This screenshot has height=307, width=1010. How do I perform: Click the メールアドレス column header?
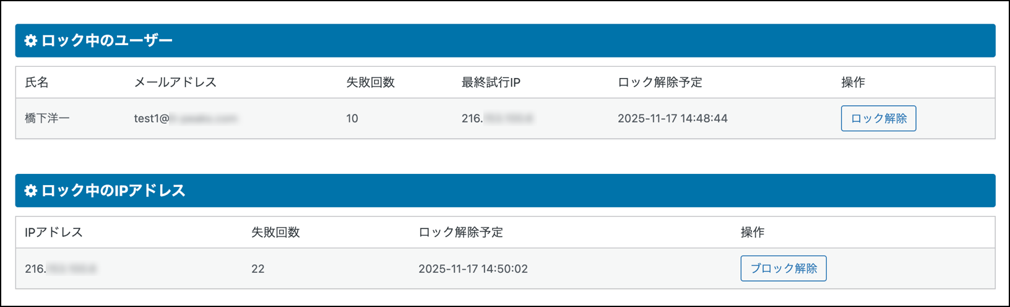pos(175,82)
